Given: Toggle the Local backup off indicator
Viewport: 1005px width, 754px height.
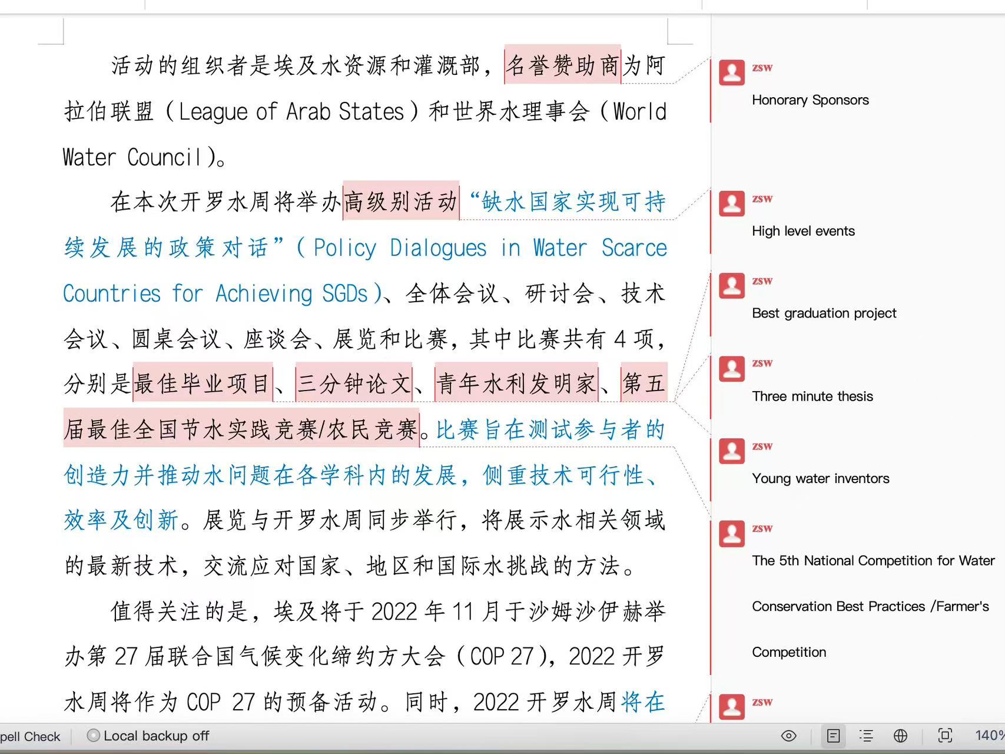Looking at the screenshot, I should pyautogui.click(x=148, y=736).
